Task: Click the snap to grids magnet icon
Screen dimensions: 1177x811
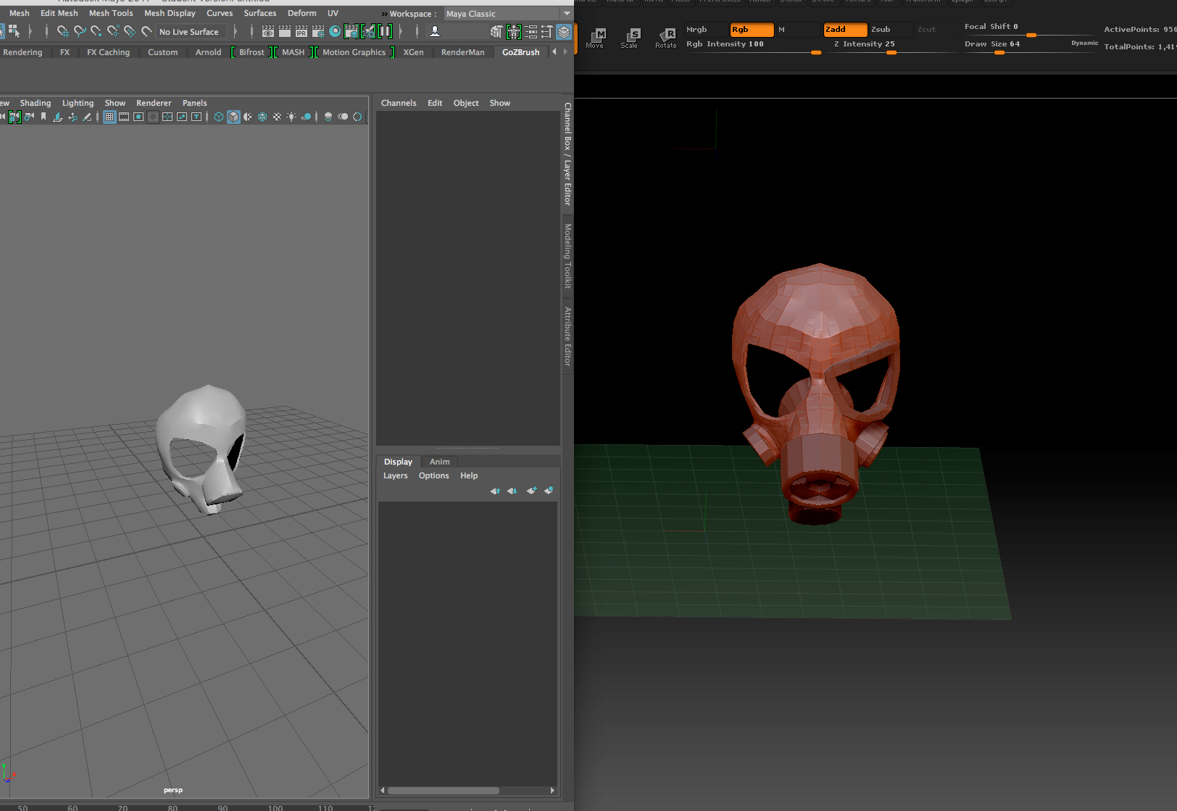Action: [63, 32]
